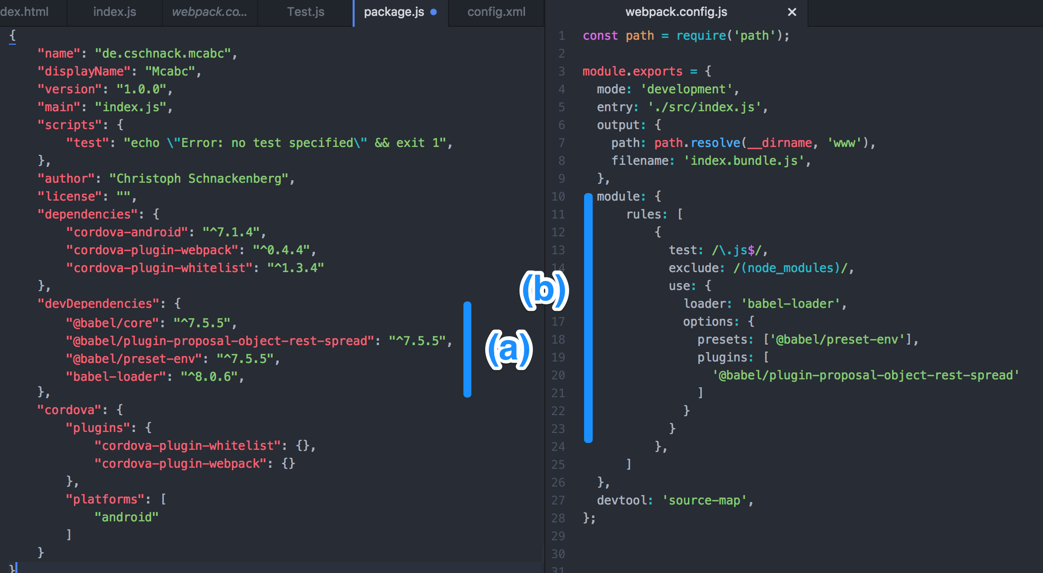Open the Test.js tab
Viewport: 1043px width, 573px height.
(304, 12)
